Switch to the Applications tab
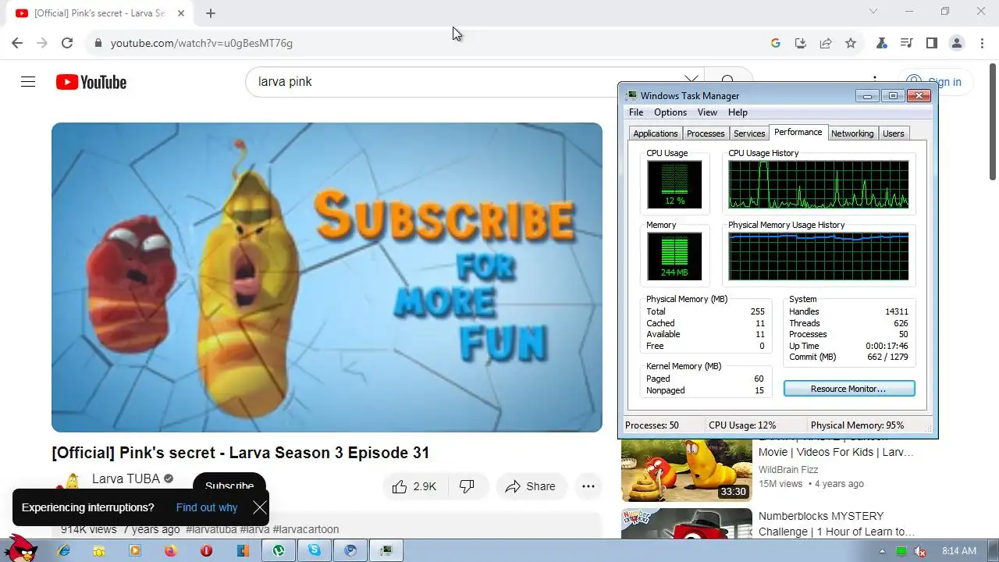Screen dimensions: 999x562 656,133
